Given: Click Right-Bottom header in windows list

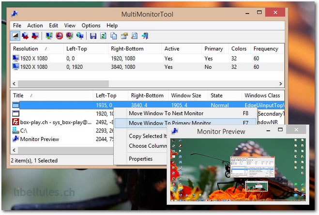Looking at the screenshot, I should [148, 95].
